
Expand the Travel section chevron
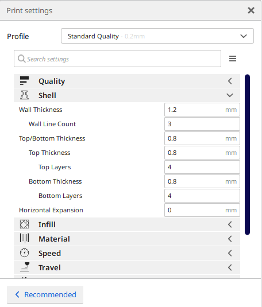click(x=230, y=267)
